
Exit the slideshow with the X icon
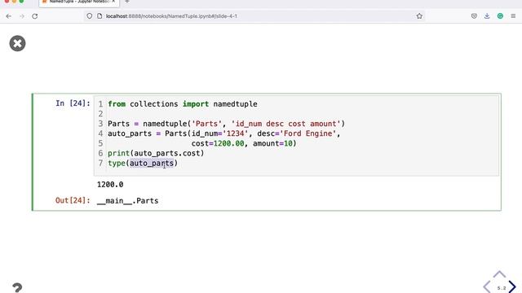[17, 43]
